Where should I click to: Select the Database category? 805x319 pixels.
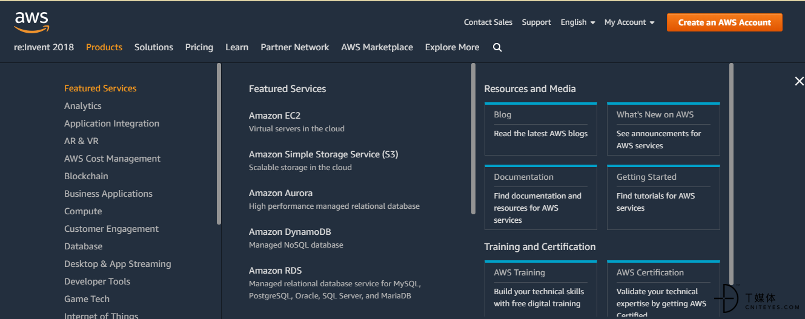click(x=84, y=246)
